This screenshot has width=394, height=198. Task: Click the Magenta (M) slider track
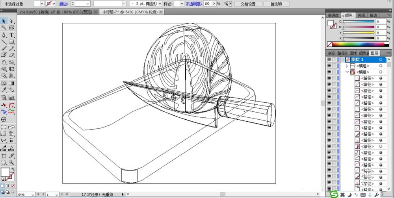pos(359,27)
